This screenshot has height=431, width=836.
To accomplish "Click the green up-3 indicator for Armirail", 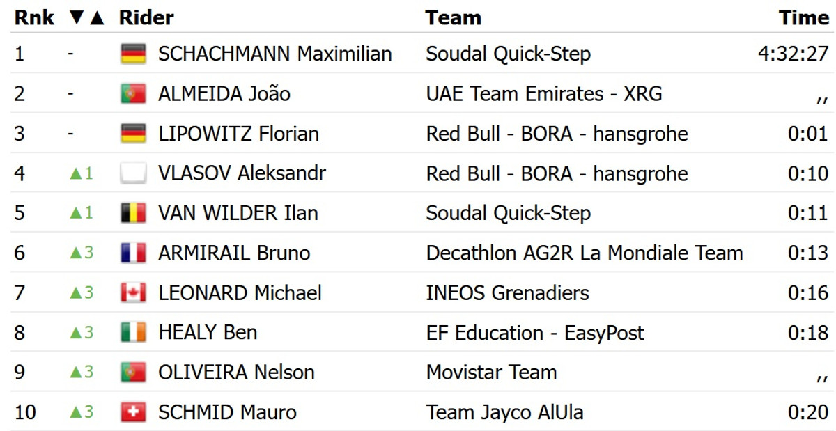I will 81,253.
